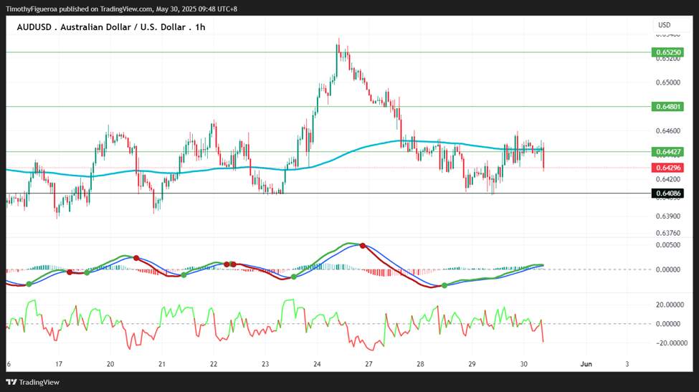Viewport: 699px width, 392px height.
Task: Click the green MACD crossover dot near 28
Action: [444, 285]
